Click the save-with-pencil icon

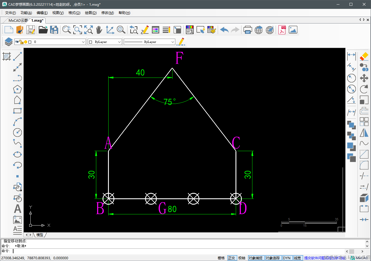coord(31,30)
